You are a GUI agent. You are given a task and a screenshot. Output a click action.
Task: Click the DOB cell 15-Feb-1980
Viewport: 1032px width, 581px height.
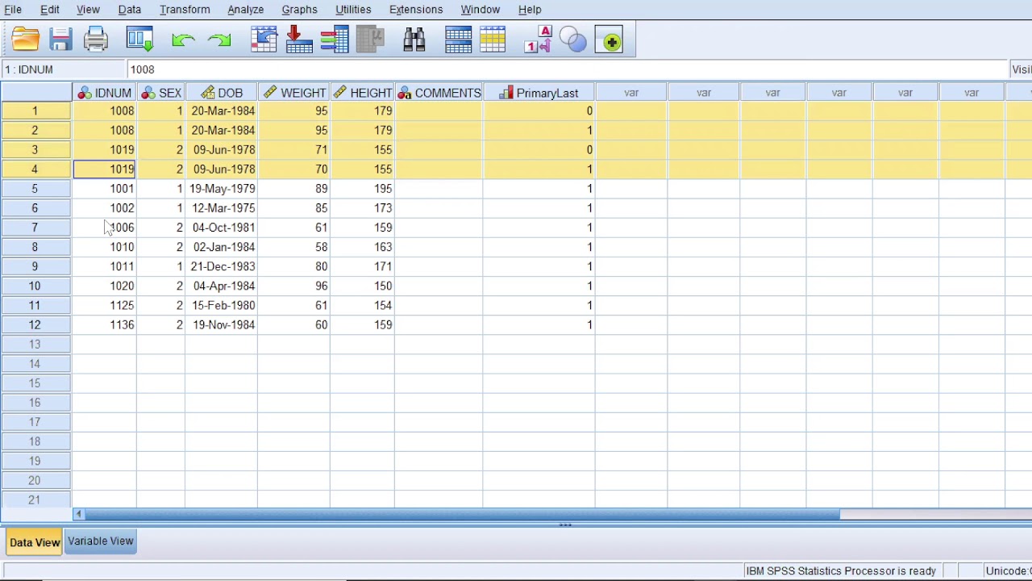222,305
